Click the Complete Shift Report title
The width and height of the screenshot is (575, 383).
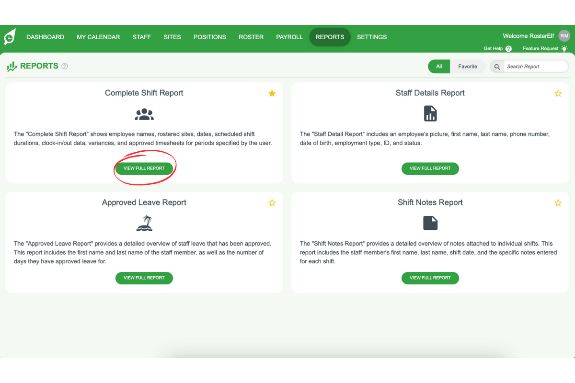(144, 93)
